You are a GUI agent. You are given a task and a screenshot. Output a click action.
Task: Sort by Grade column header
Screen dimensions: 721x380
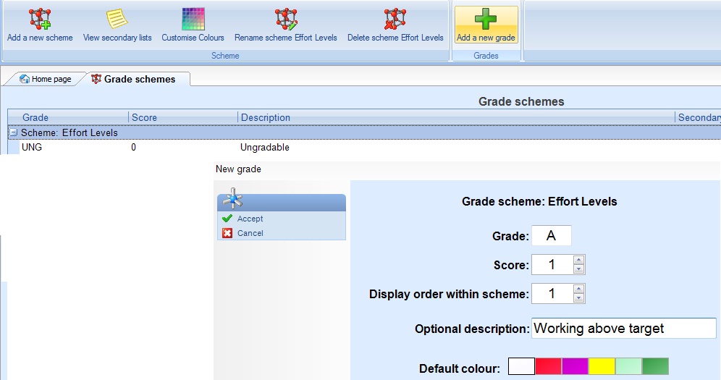pos(68,118)
